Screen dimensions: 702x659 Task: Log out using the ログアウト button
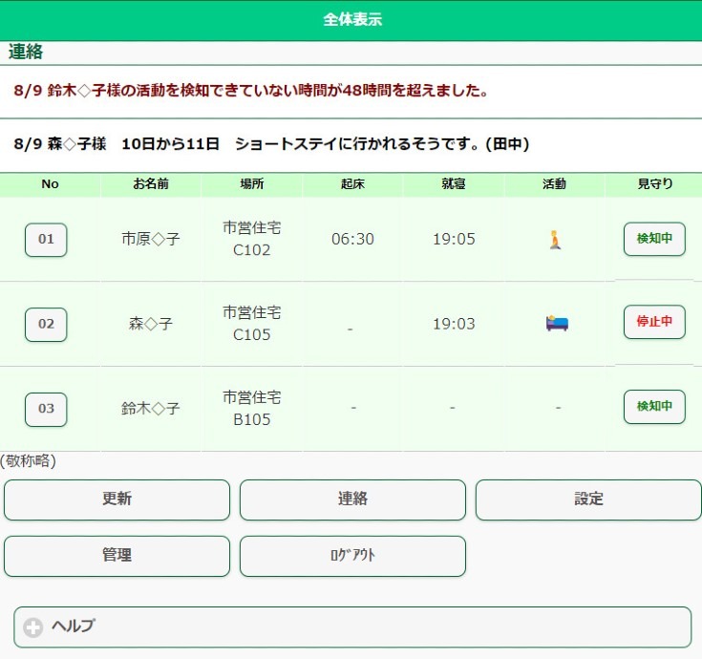coord(352,556)
